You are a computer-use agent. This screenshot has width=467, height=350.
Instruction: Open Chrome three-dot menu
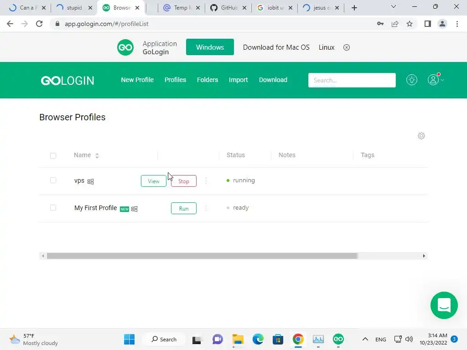pos(457,24)
